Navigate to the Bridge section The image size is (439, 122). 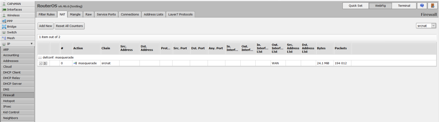tap(11, 27)
